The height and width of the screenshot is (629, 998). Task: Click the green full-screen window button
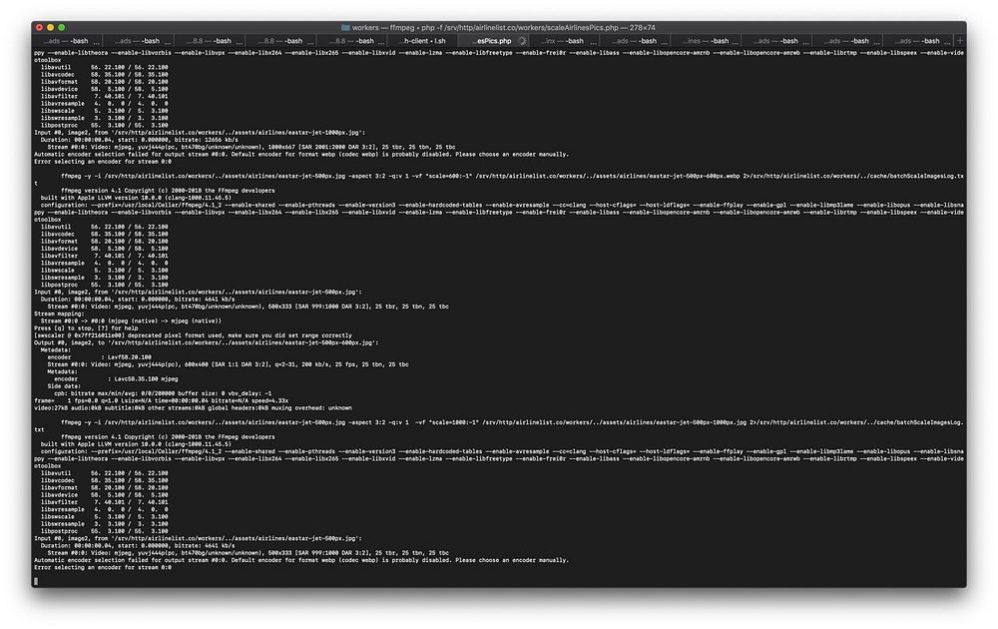click(62, 27)
